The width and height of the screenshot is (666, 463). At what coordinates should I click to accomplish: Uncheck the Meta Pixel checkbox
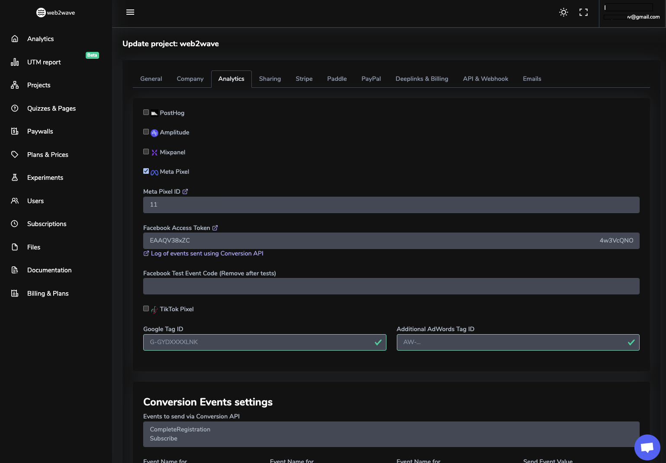click(x=146, y=171)
